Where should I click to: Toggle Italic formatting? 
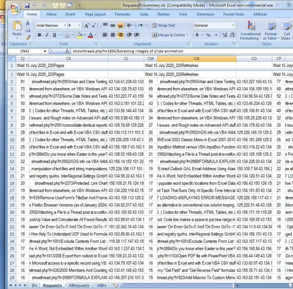click(47, 35)
